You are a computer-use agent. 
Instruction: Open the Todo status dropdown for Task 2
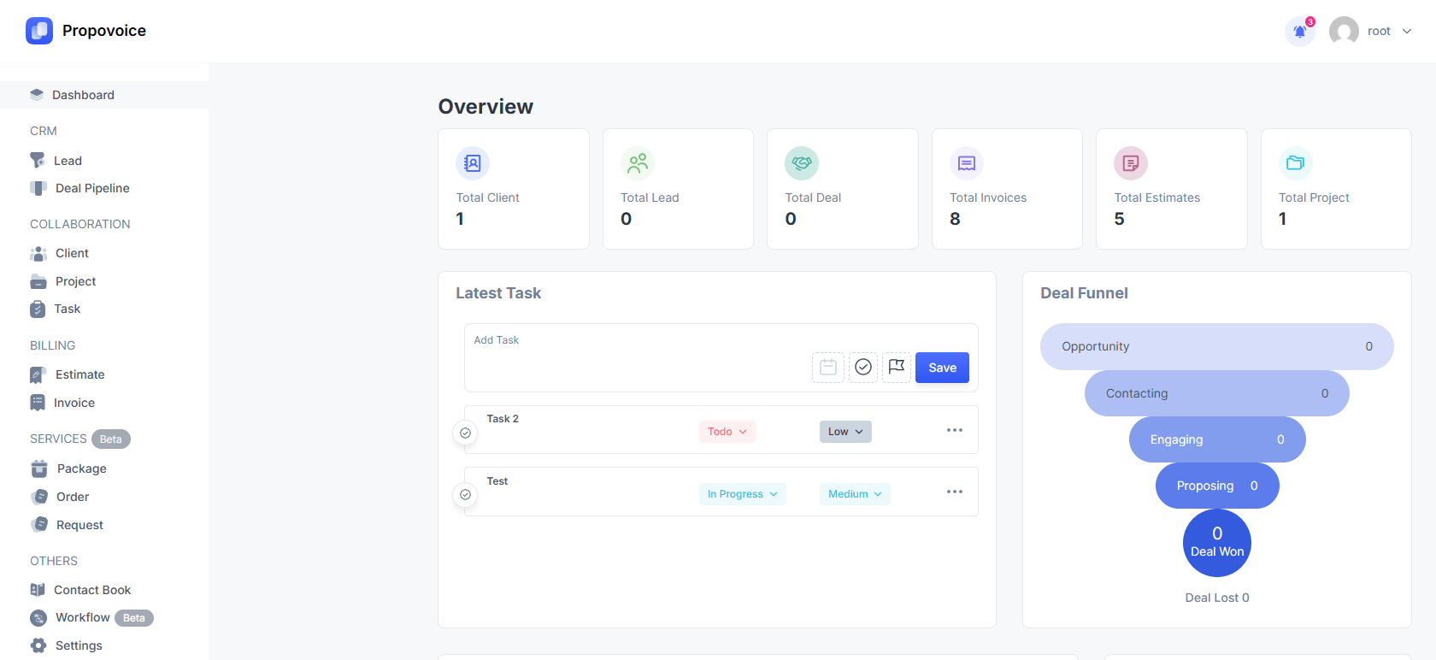[x=727, y=432]
